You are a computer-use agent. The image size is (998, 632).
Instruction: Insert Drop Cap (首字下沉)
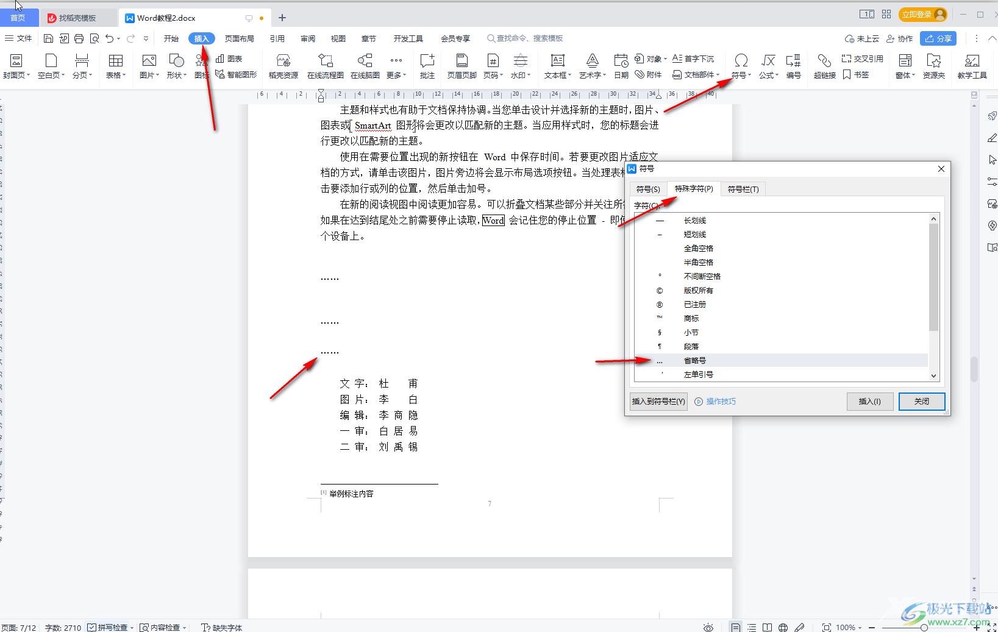point(693,59)
